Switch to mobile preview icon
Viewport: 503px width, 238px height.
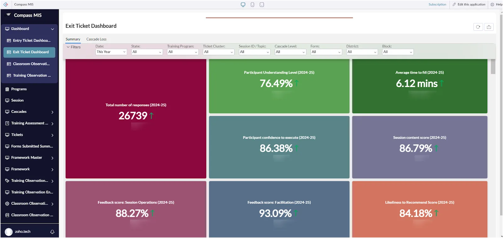click(252, 5)
